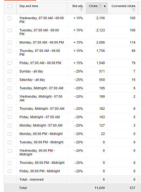The image size is (141, 192).
Task: Click the Clicks column help icon
Action: point(100,6)
